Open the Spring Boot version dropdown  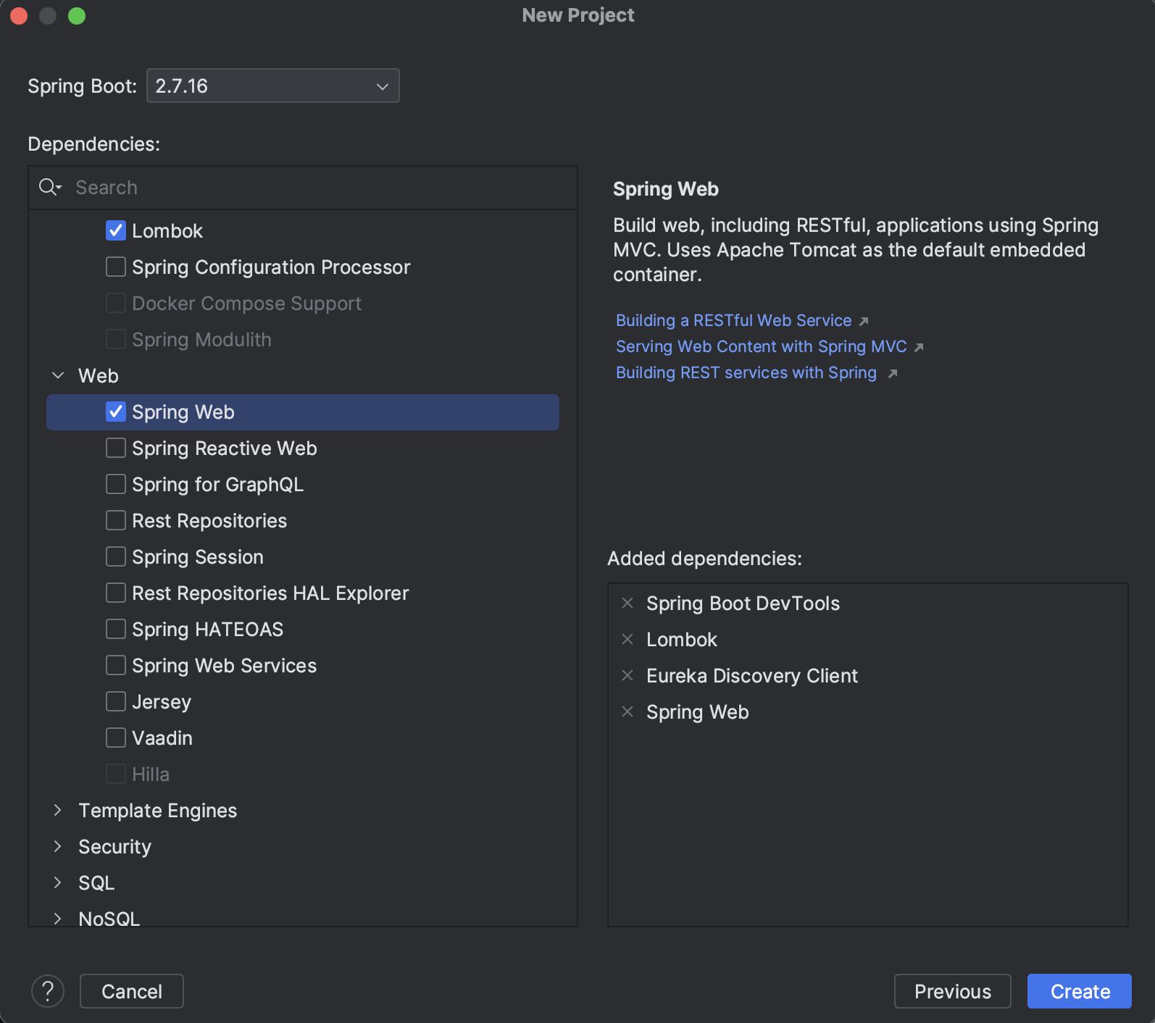[x=272, y=85]
